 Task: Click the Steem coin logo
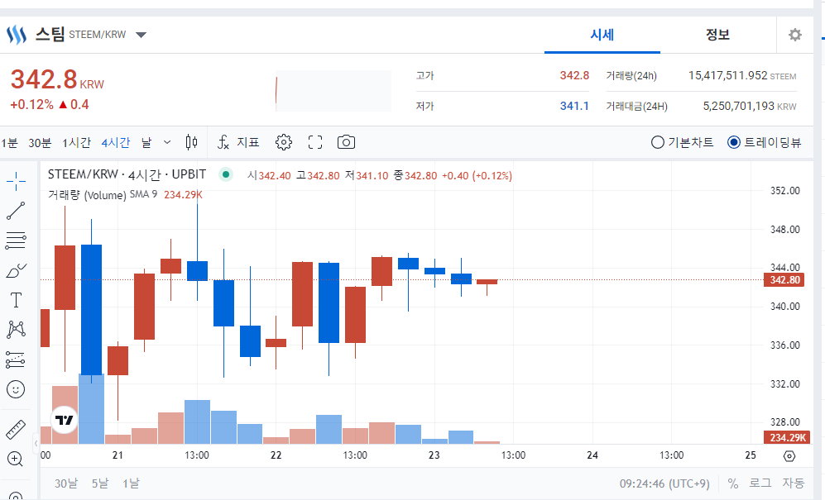click(x=17, y=35)
